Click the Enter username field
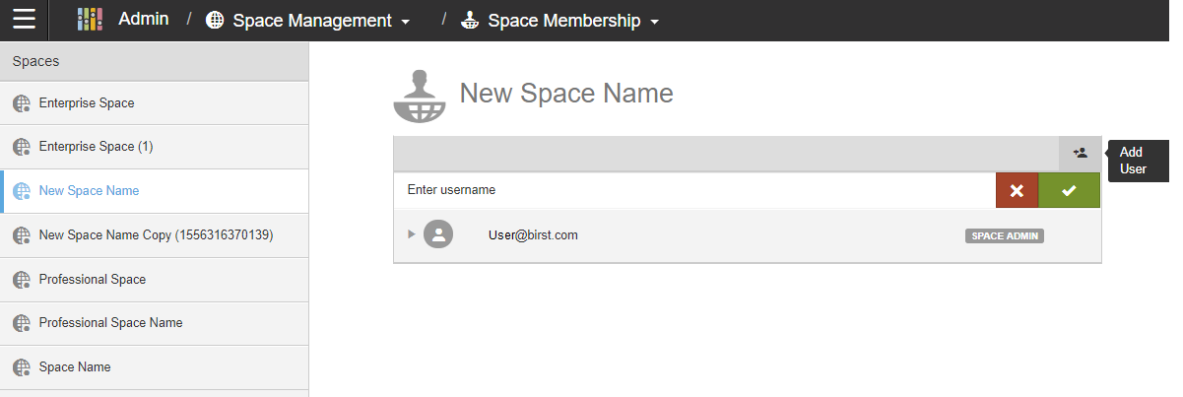This screenshot has height=397, width=1183. point(690,190)
